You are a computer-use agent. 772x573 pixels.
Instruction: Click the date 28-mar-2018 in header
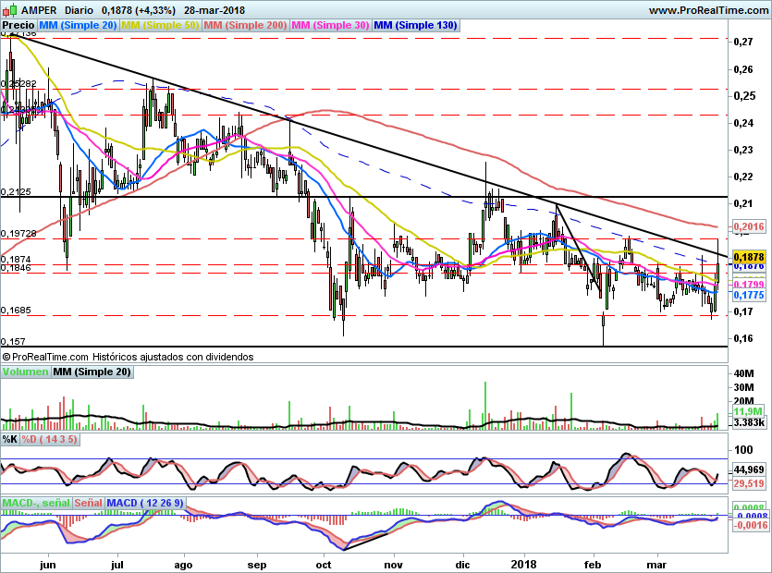click(214, 10)
